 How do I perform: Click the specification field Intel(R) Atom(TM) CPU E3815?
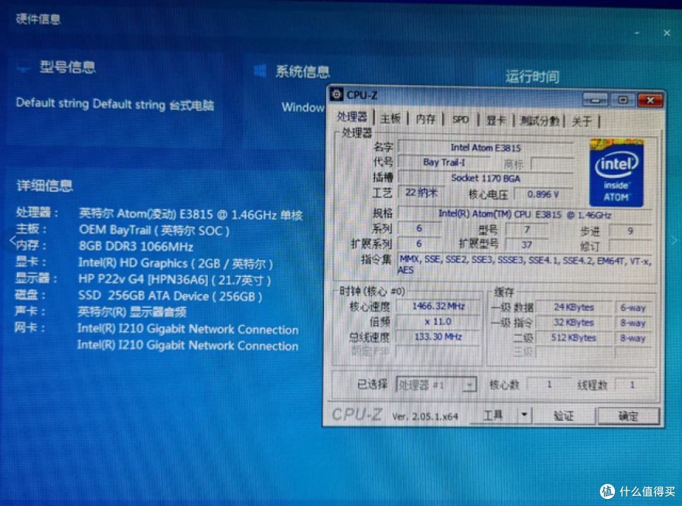pyautogui.click(x=525, y=215)
